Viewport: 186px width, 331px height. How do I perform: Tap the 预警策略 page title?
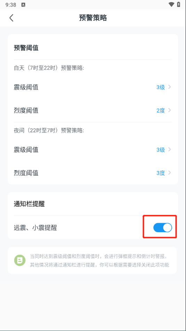(93, 18)
